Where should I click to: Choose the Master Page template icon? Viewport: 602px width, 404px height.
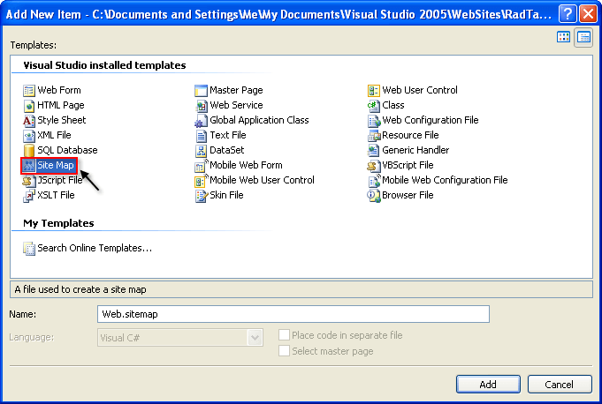coord(202,90)
